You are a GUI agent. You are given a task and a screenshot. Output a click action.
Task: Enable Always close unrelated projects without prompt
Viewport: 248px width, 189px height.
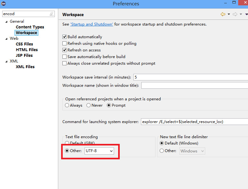tap(64, 63)
